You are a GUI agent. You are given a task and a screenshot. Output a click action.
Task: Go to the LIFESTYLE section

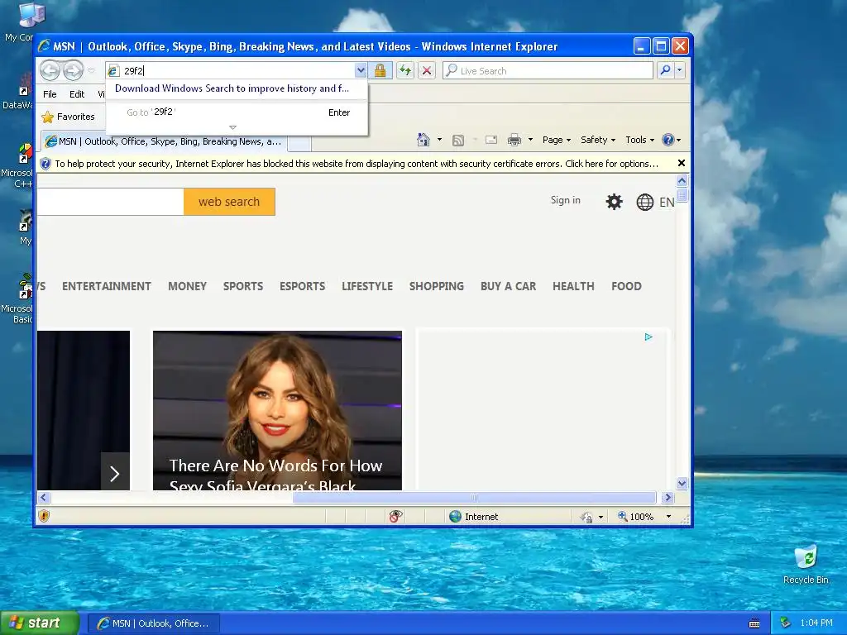coord(366,286)
